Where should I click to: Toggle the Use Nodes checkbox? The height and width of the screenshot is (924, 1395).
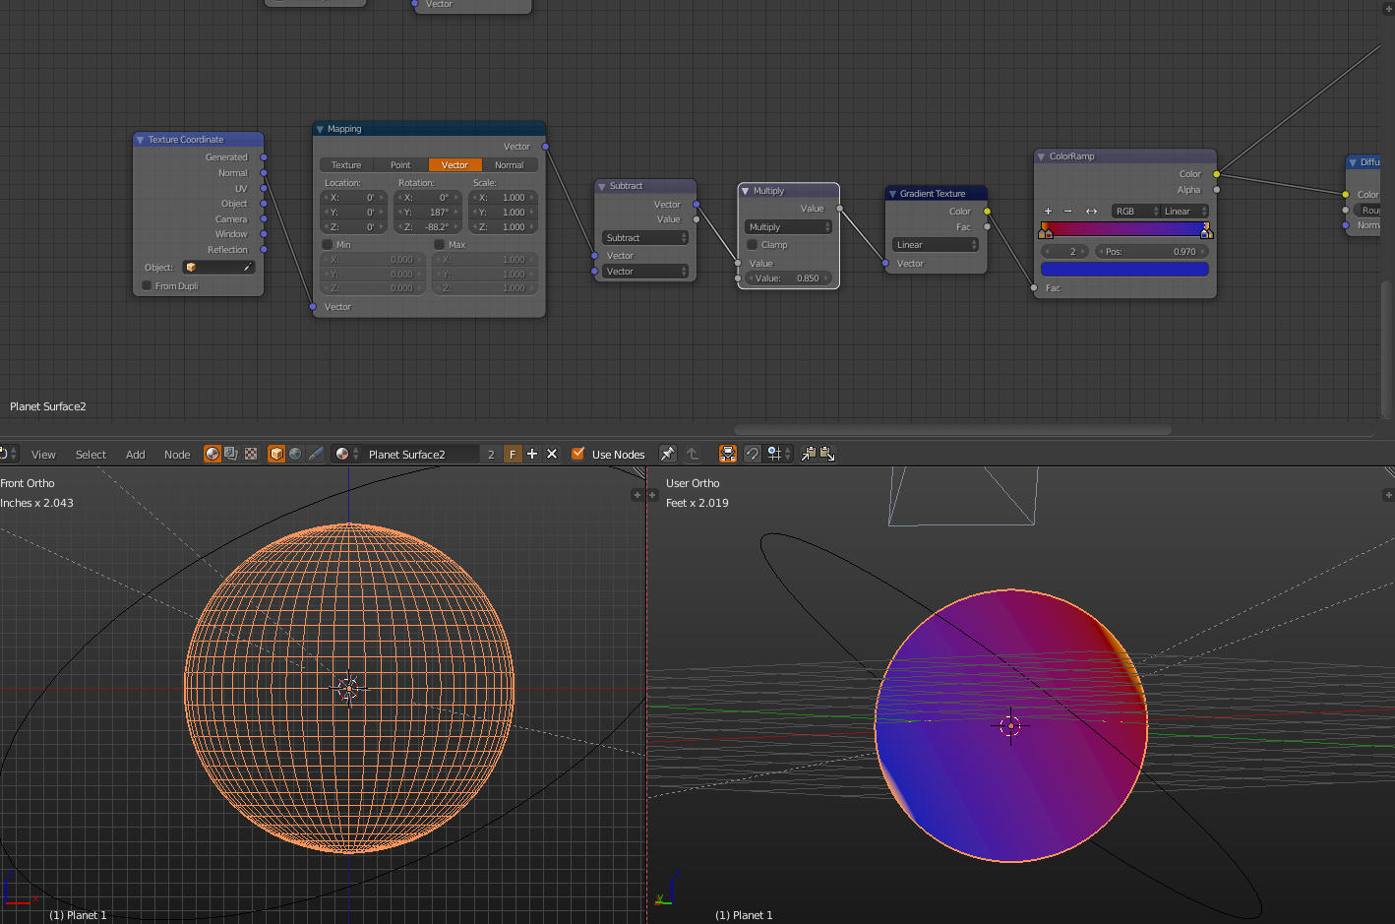point(577,454)
